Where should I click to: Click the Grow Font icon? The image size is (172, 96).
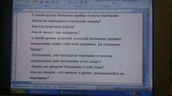[53, 2]
